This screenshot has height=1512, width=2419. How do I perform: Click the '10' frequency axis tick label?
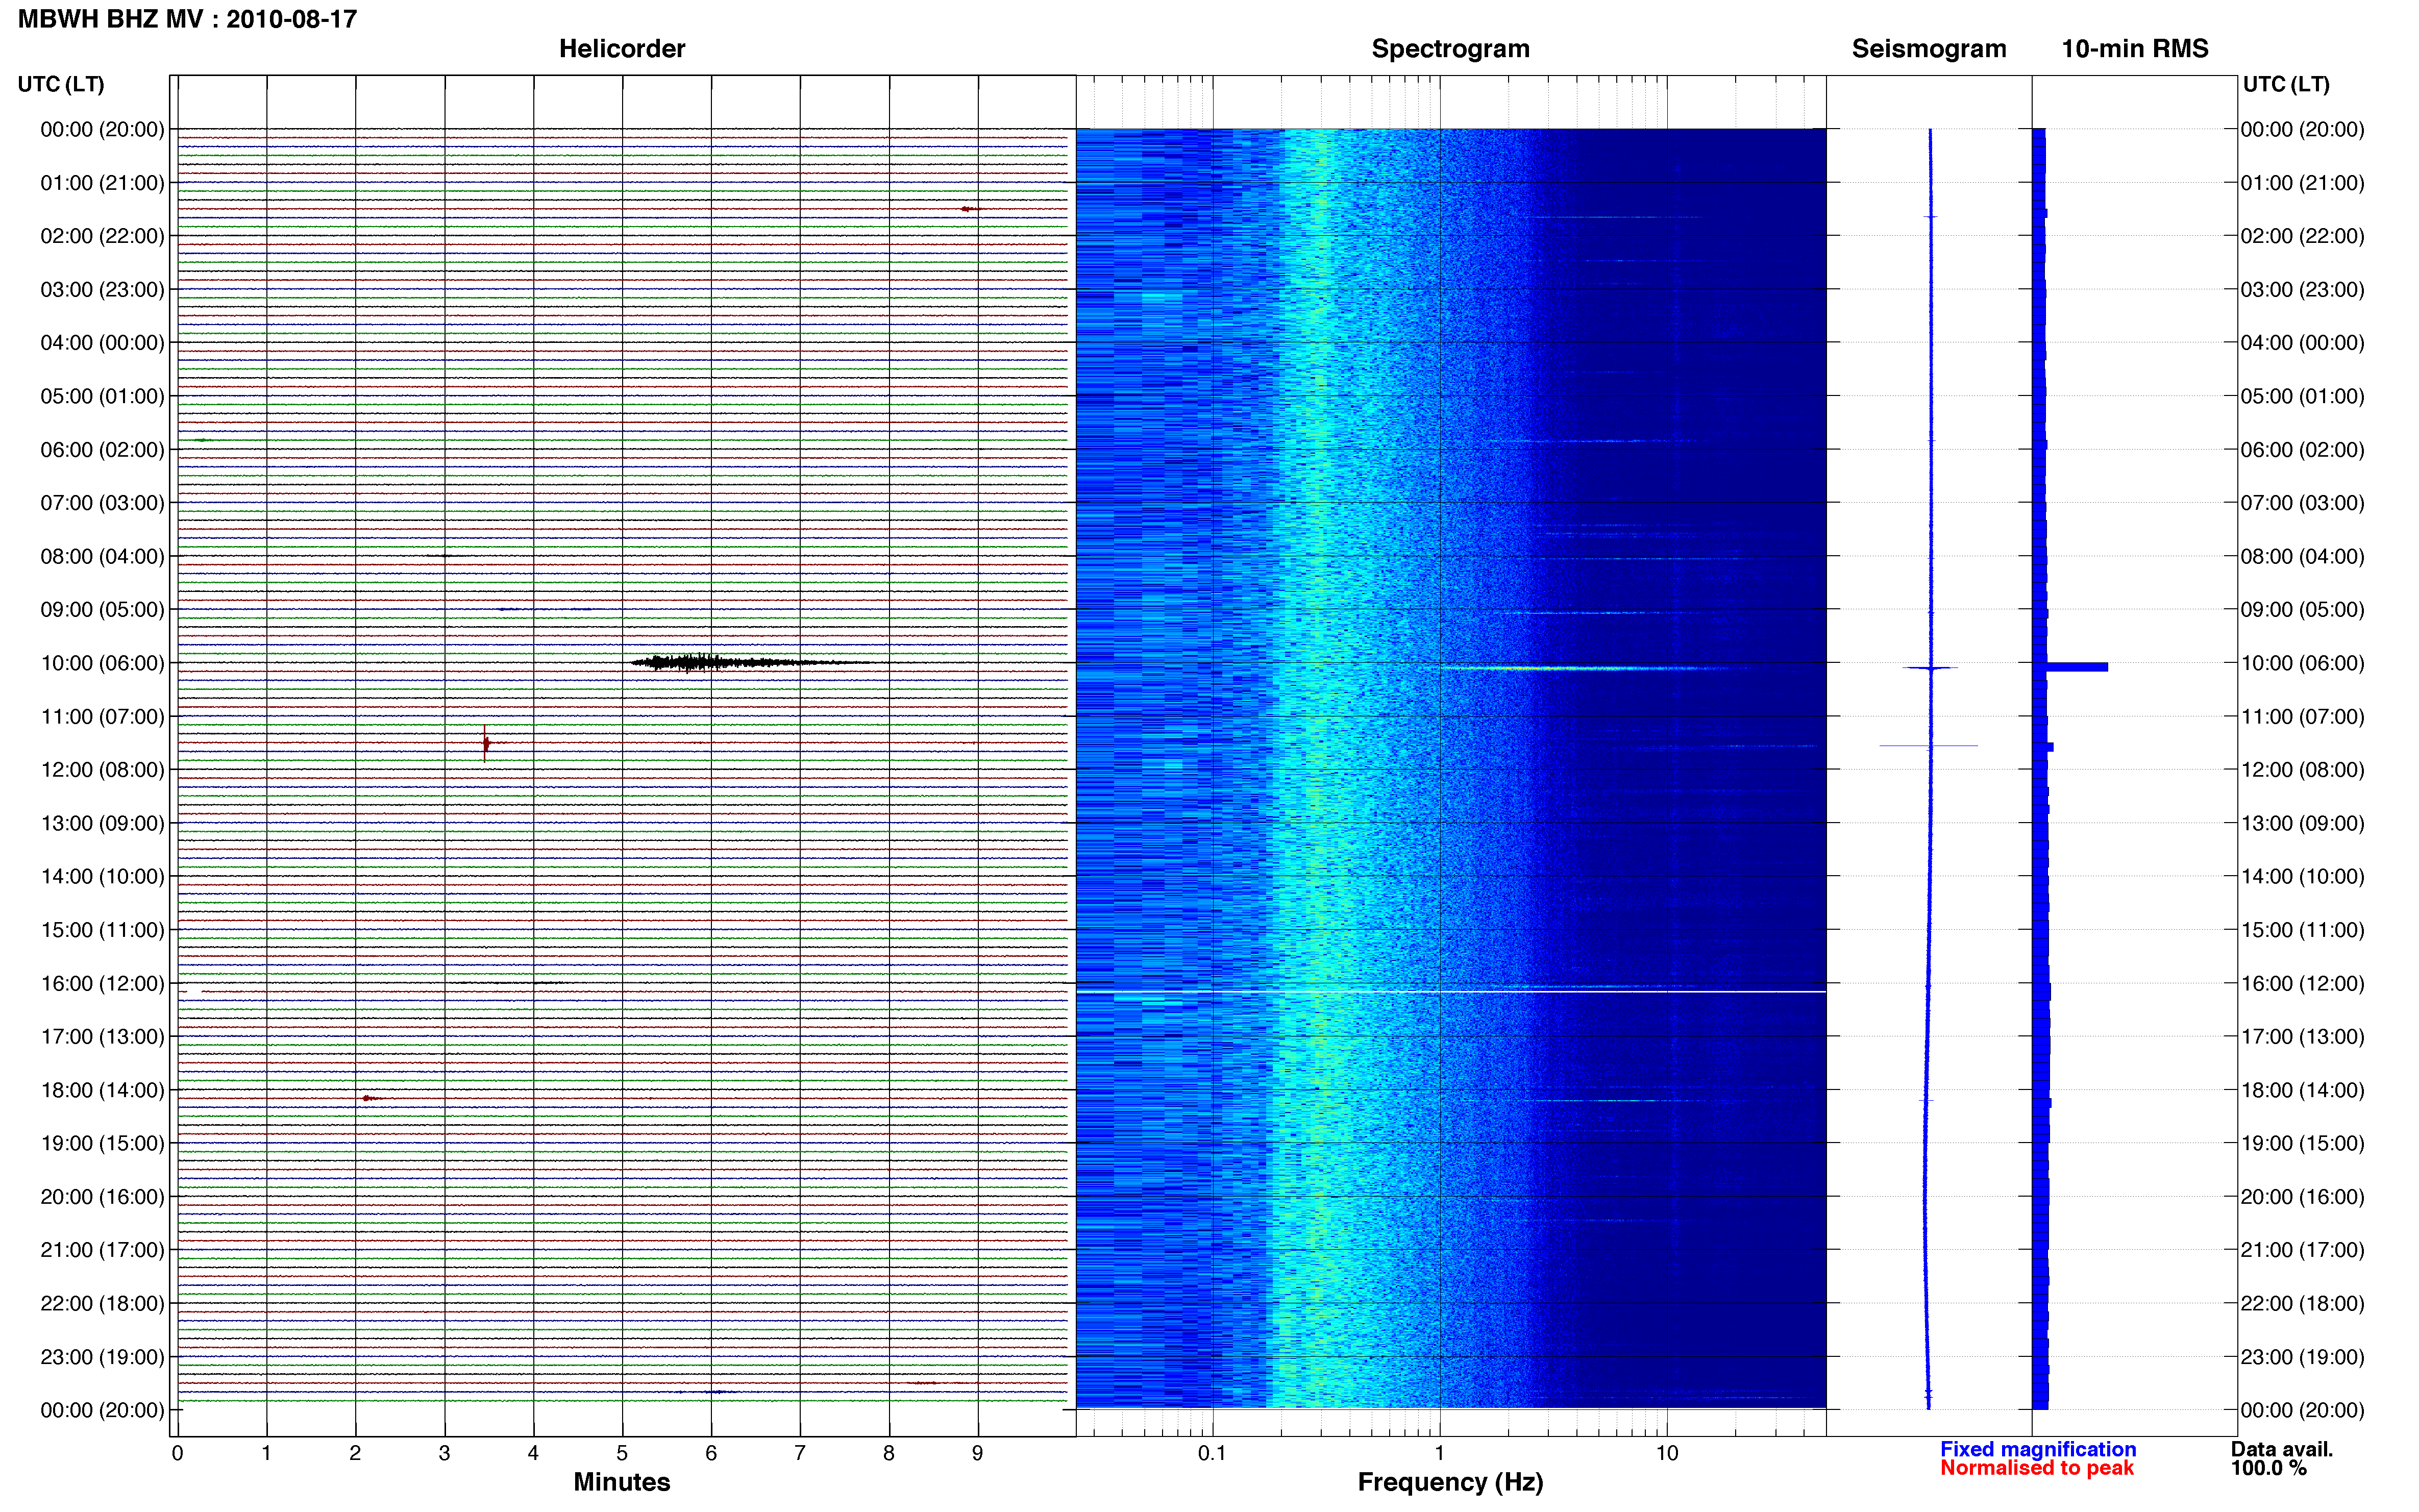[x=1667, y=1453]
